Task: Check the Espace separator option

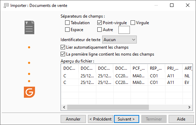Action: coord(67,30)
